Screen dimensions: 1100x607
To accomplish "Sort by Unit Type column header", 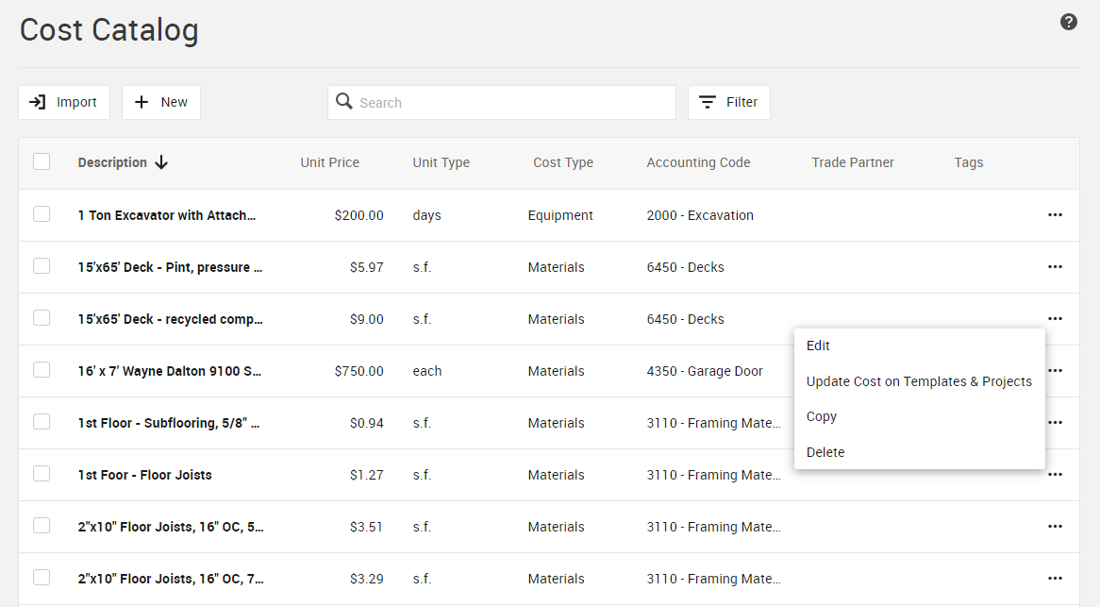I will (442, 162).
